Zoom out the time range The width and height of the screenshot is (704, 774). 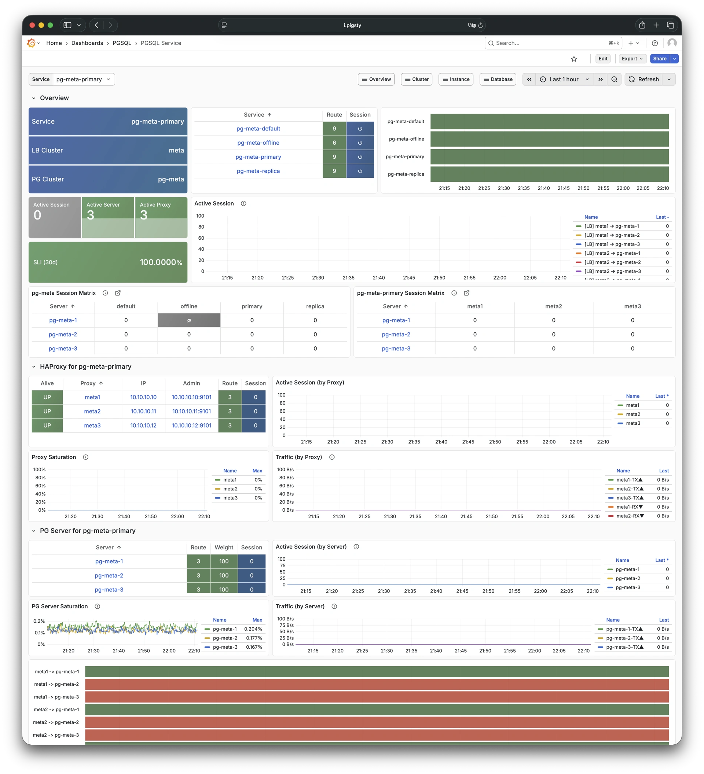pos(614,79)
